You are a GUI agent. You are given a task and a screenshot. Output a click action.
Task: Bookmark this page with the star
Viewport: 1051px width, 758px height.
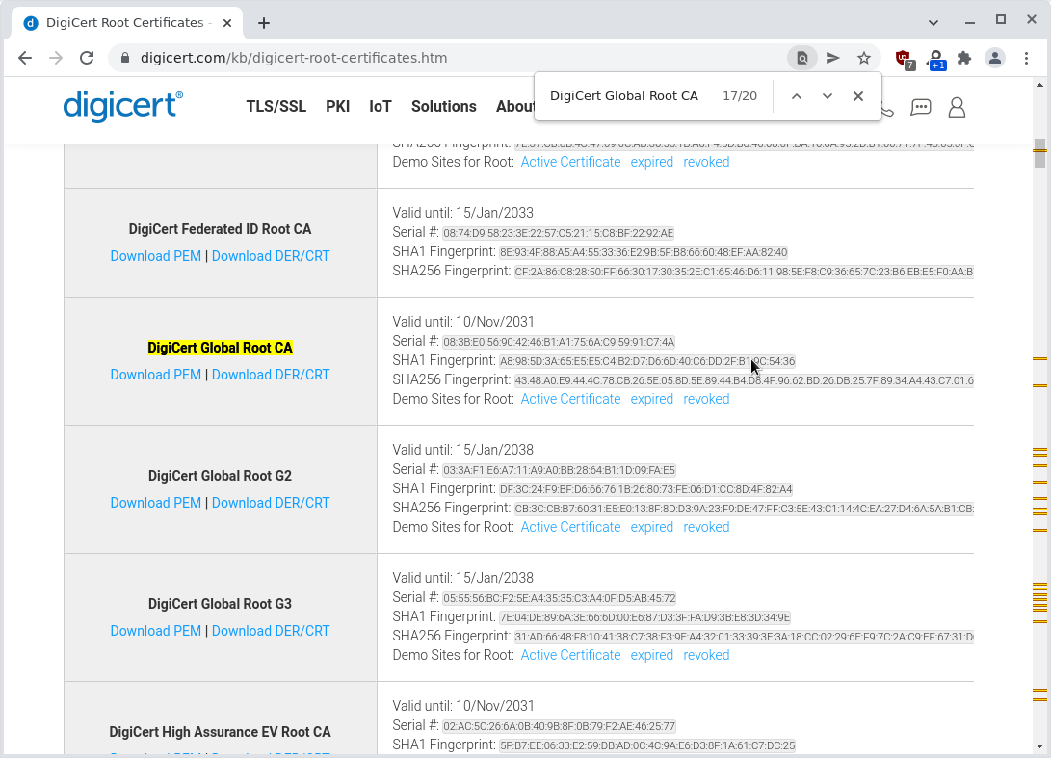[x=864, y=59]
